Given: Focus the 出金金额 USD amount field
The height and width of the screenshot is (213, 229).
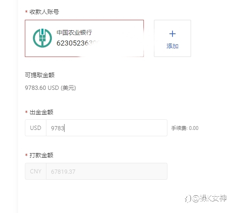Looking at the screenshot, I should point(107,128).
